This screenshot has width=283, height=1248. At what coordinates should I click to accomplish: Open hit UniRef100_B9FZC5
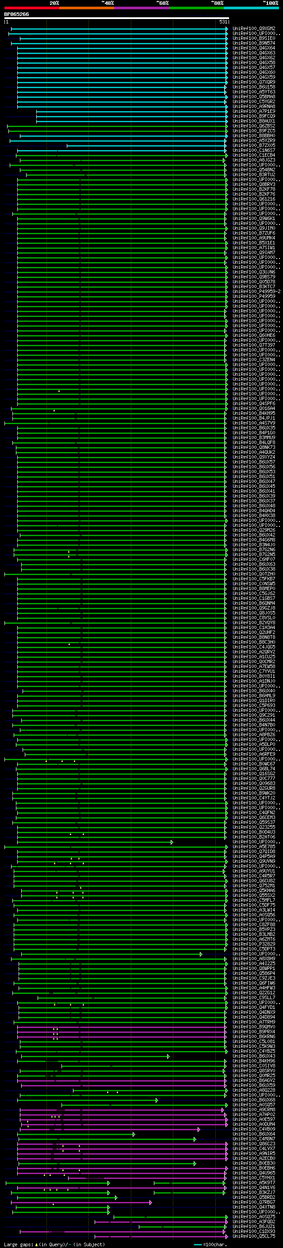pyautogui.click(x=254, y=131)
